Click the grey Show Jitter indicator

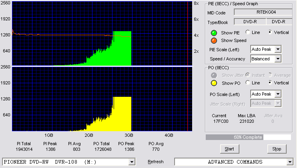tap(214, 75)
